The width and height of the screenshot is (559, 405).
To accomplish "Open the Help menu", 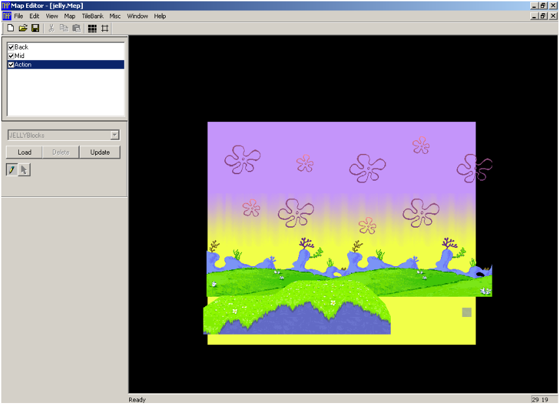I will [x=160, y=16].
